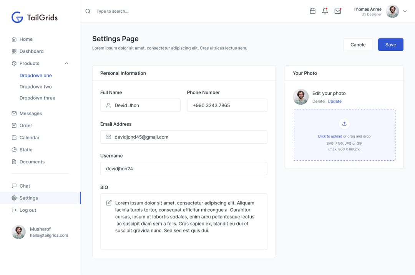This screenshot has width=415, height=275.
Task: Click Delete under Edit your photo
Action: coord(318,101)
